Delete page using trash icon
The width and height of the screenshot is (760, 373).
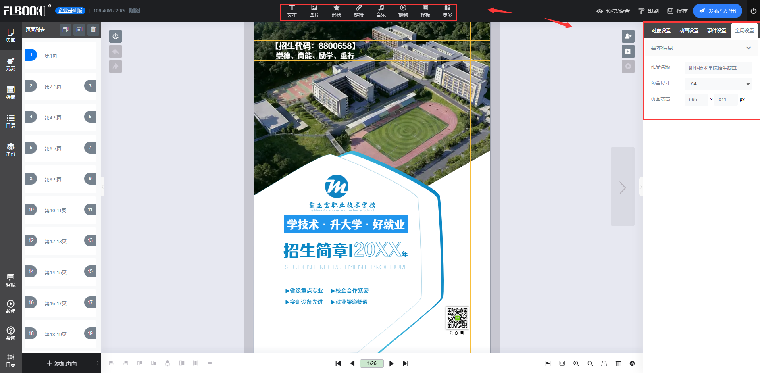click(93, 29)
